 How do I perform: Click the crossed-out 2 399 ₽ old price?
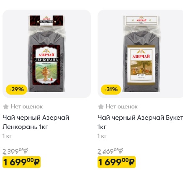15,151
